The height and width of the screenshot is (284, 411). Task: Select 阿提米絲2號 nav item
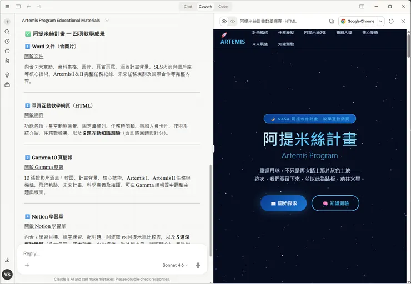point(315,33)
